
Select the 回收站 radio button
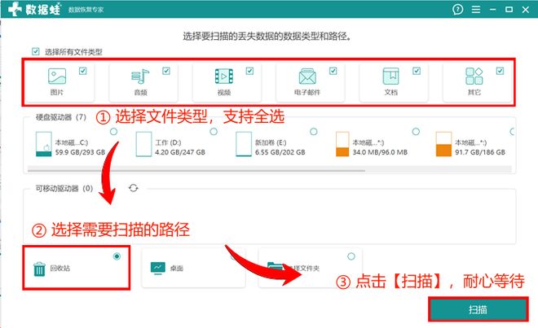(117, 256)
